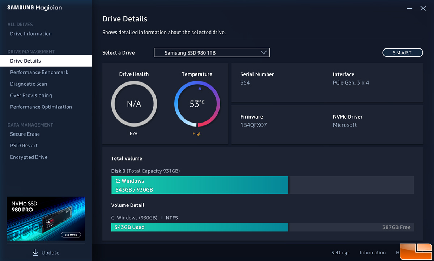Close the Samsung Magician window
This screenshot has height=261, width=434.
tap(423, 8)
